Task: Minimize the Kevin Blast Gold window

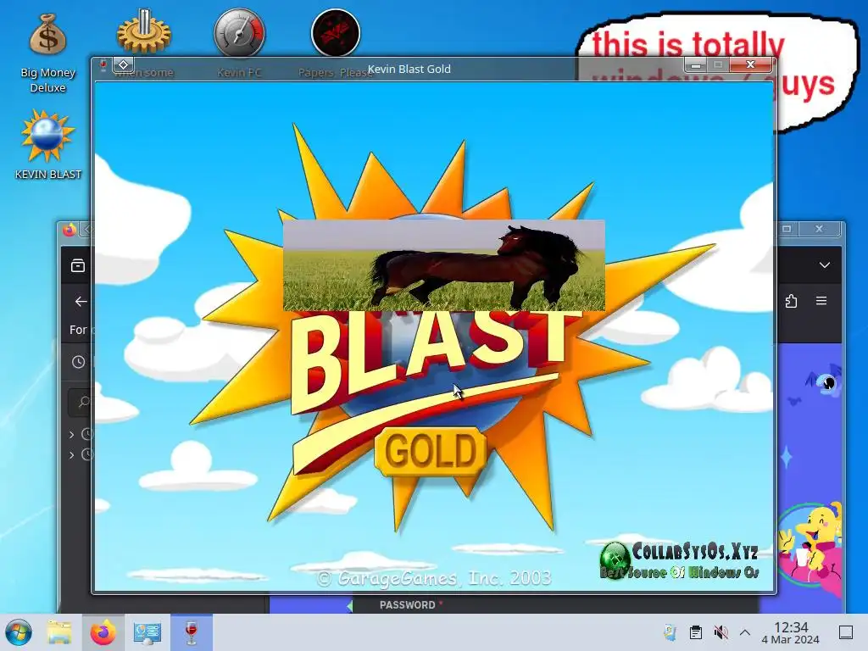Action: 696,65
